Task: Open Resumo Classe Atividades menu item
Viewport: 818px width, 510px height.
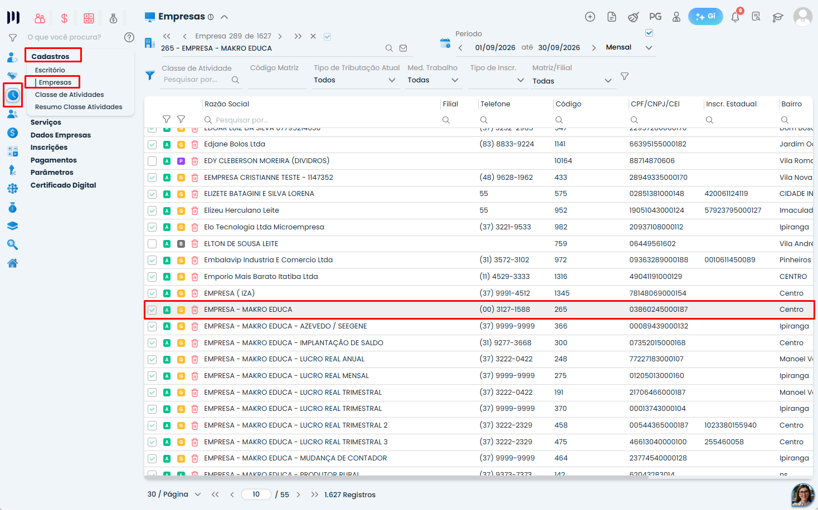Action: click(79, 107)
